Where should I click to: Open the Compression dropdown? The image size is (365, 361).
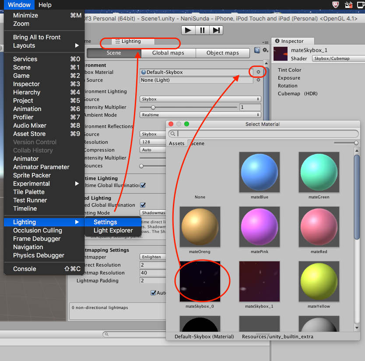point(153,150)
